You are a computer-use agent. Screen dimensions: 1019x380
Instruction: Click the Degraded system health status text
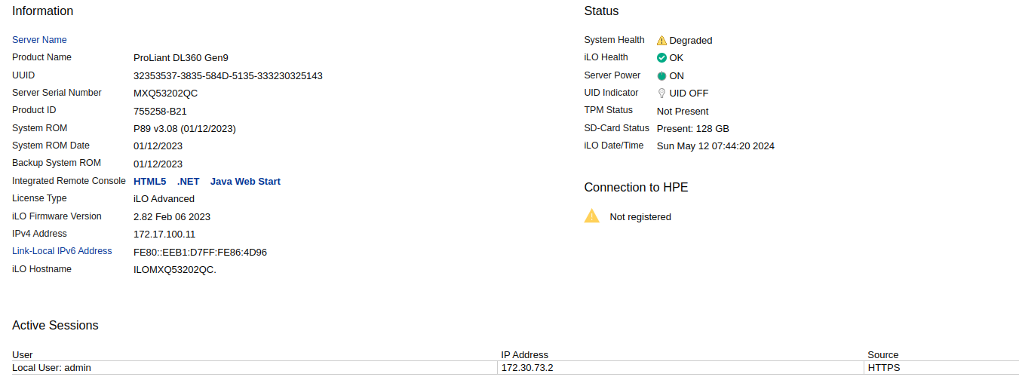(x=690, y=41)
